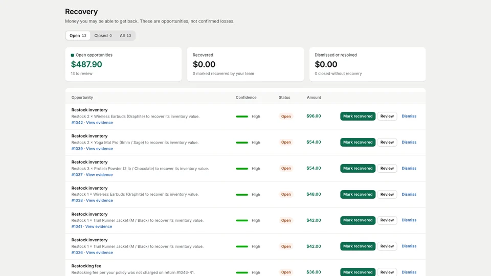Image resolution: width=491 pixels, height=276 pixels.
Task: Mark recovered the Restocking fee opportunity
Action: click(358, 272)
